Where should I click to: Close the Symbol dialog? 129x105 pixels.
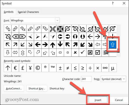124,3
